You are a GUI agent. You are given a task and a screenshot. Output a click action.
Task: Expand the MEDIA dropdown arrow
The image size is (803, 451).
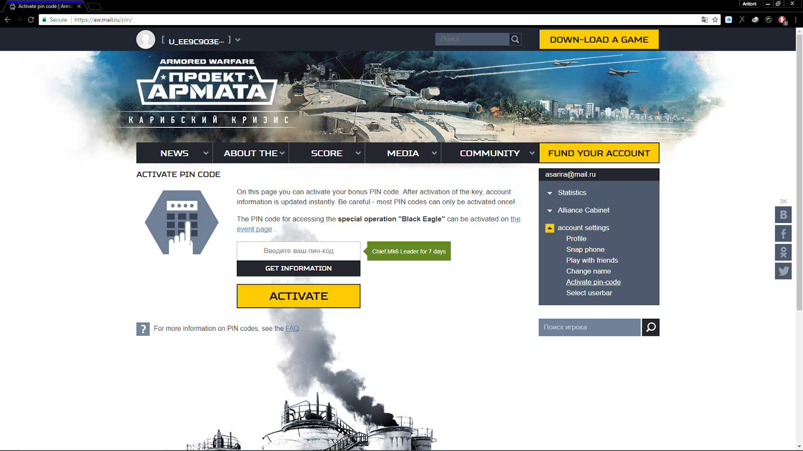434,153
